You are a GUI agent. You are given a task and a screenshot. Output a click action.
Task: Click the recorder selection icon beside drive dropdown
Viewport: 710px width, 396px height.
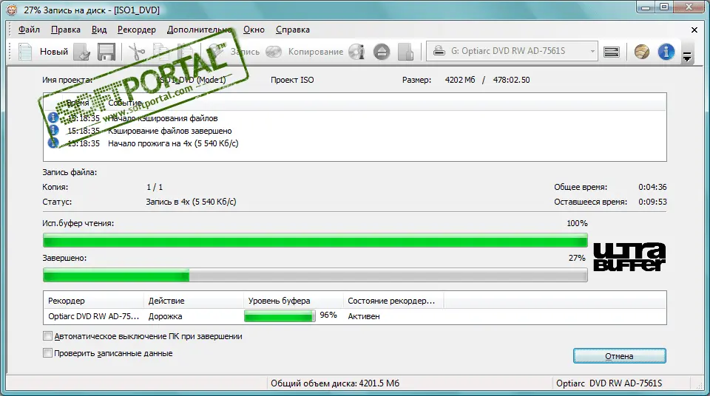tap(611, 52)
